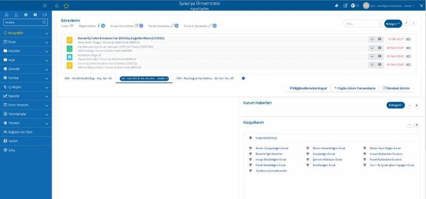Open the Kategori dropdown in Görevlerim
Image resolution: width=426 pixels, height=199 pixels.
pos(393,23)
